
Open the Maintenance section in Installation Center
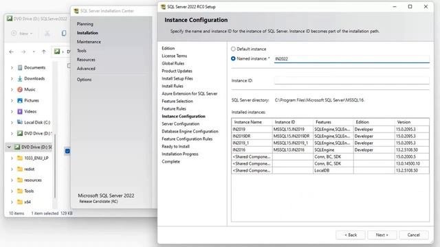[89, 42]
